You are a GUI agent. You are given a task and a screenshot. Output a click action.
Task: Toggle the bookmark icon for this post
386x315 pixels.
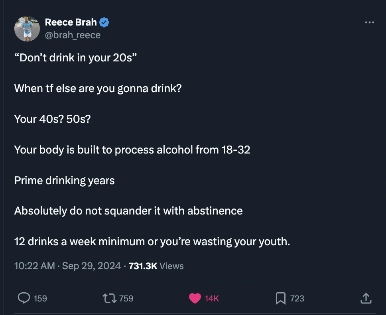coord(281,298)
